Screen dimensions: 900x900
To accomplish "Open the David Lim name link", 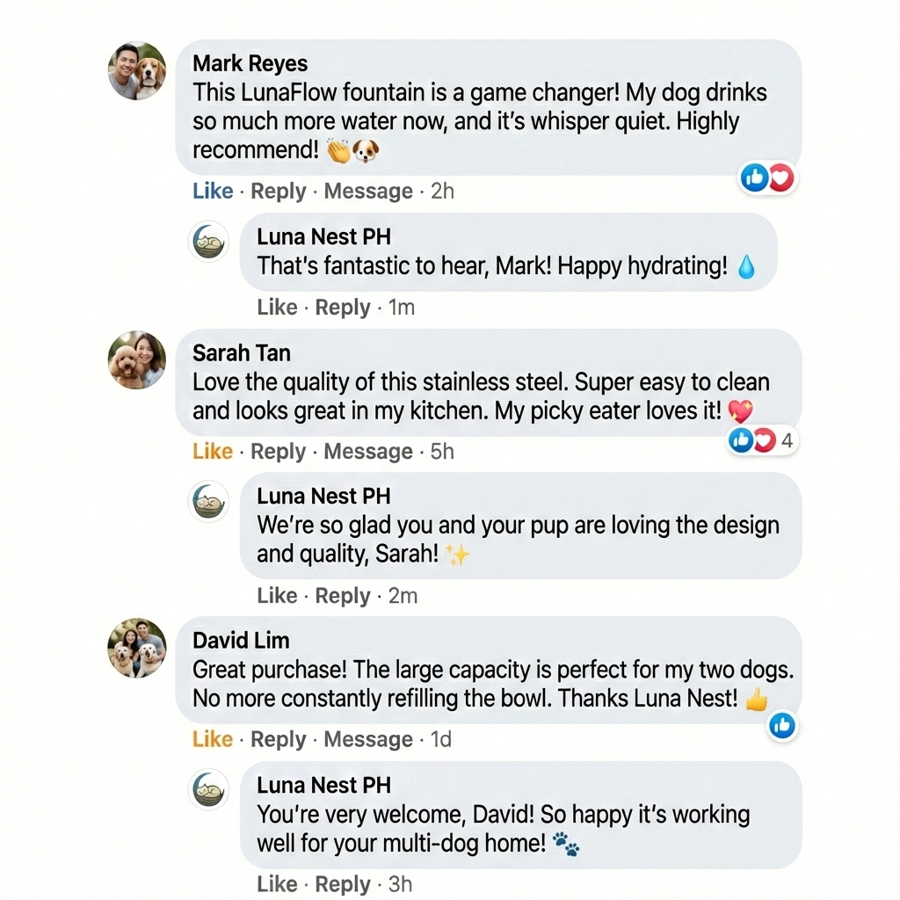I will point(241,641).
